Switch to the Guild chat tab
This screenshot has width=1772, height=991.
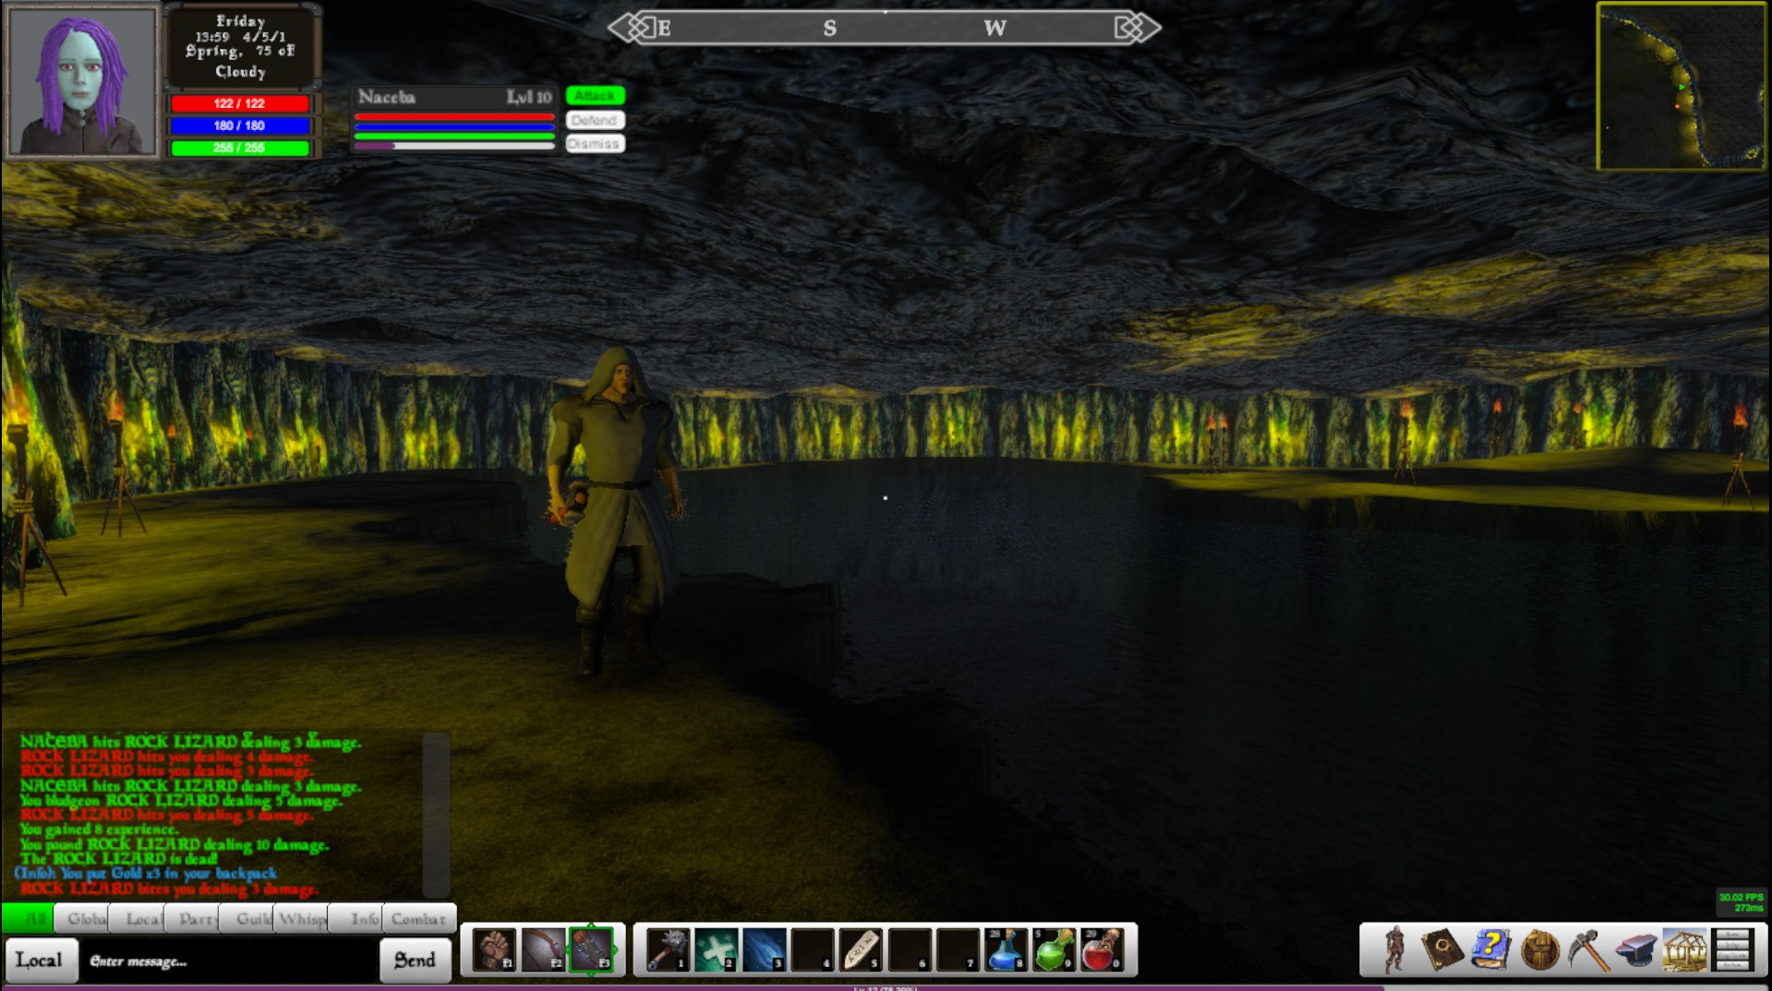click(252, 919)
